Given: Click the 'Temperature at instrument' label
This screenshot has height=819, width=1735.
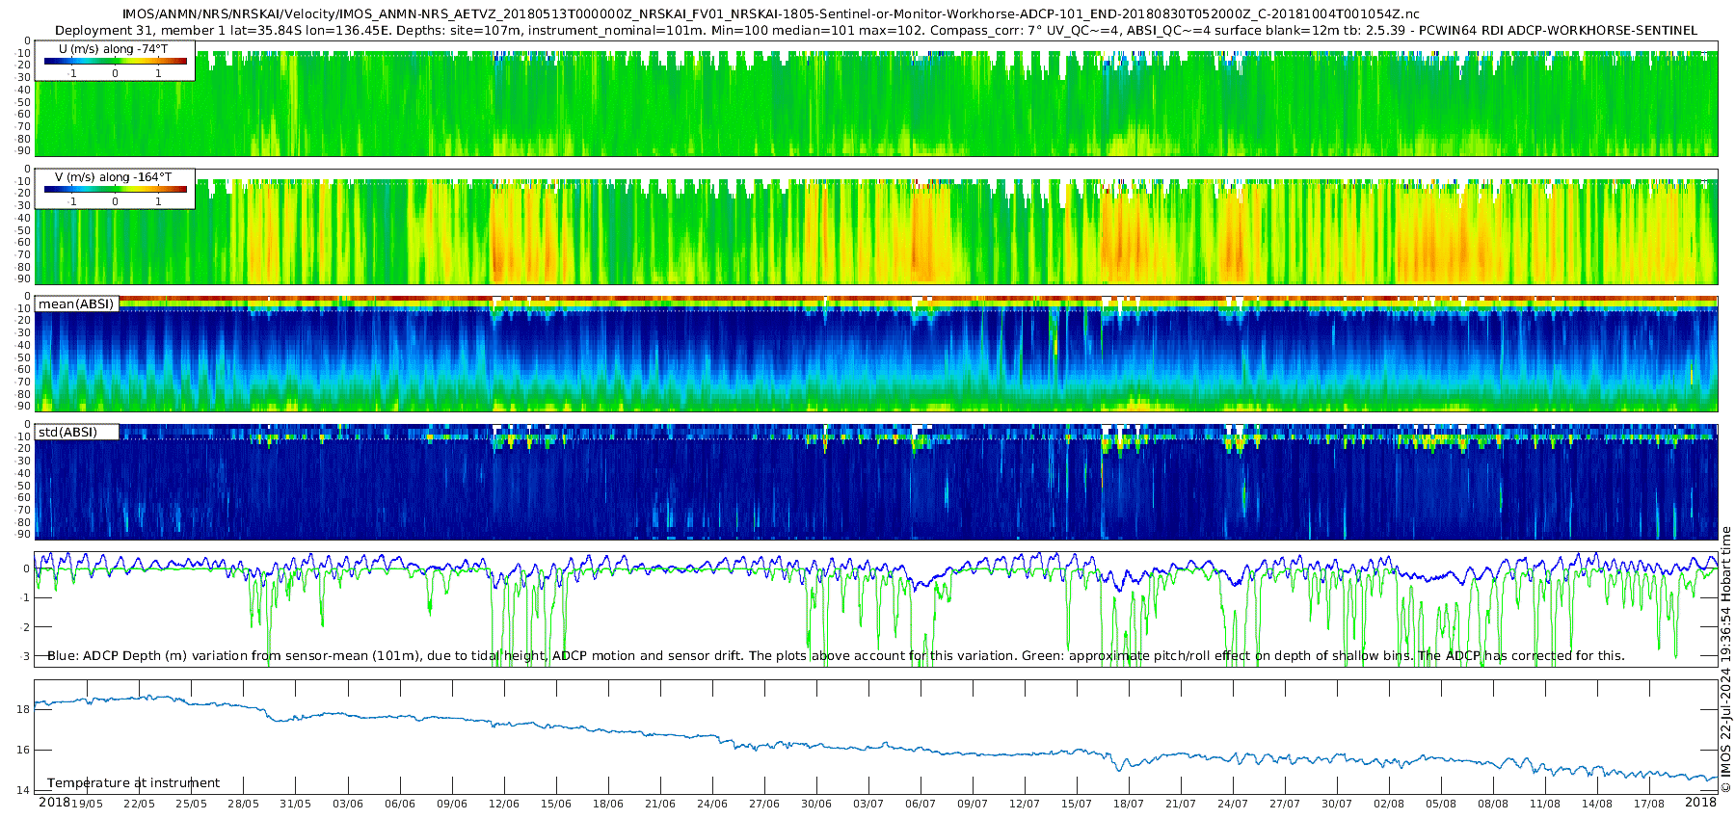Looking at the screenshot, I should coord(133,782).
